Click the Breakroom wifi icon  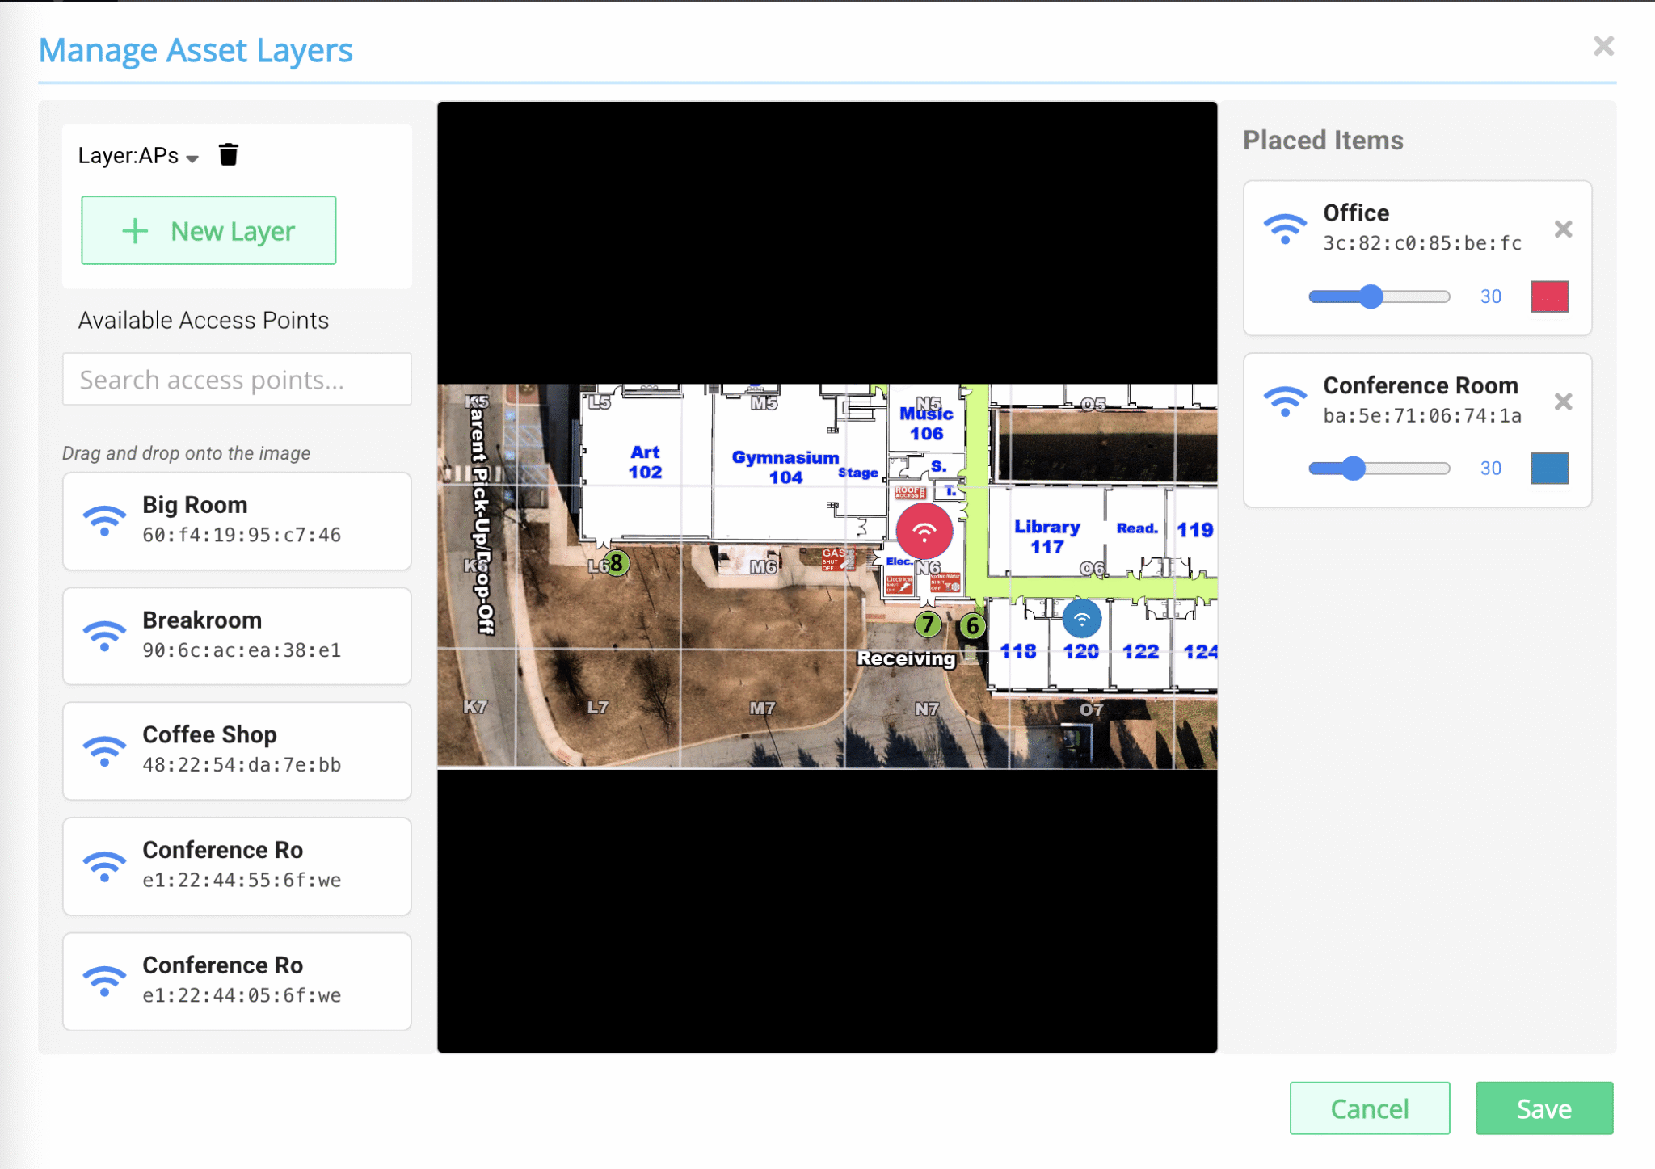click(105, 636)
